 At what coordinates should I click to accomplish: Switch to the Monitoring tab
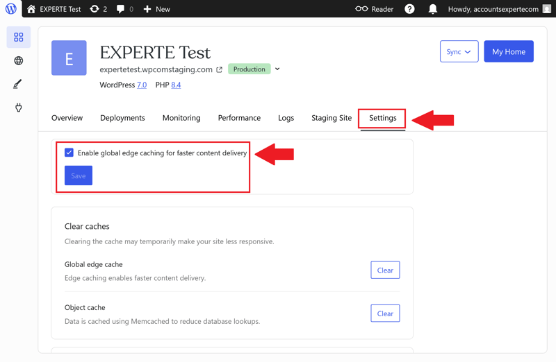point(181,118)
